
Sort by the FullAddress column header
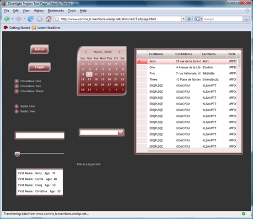pyautogui.click(x=187, y=54)
